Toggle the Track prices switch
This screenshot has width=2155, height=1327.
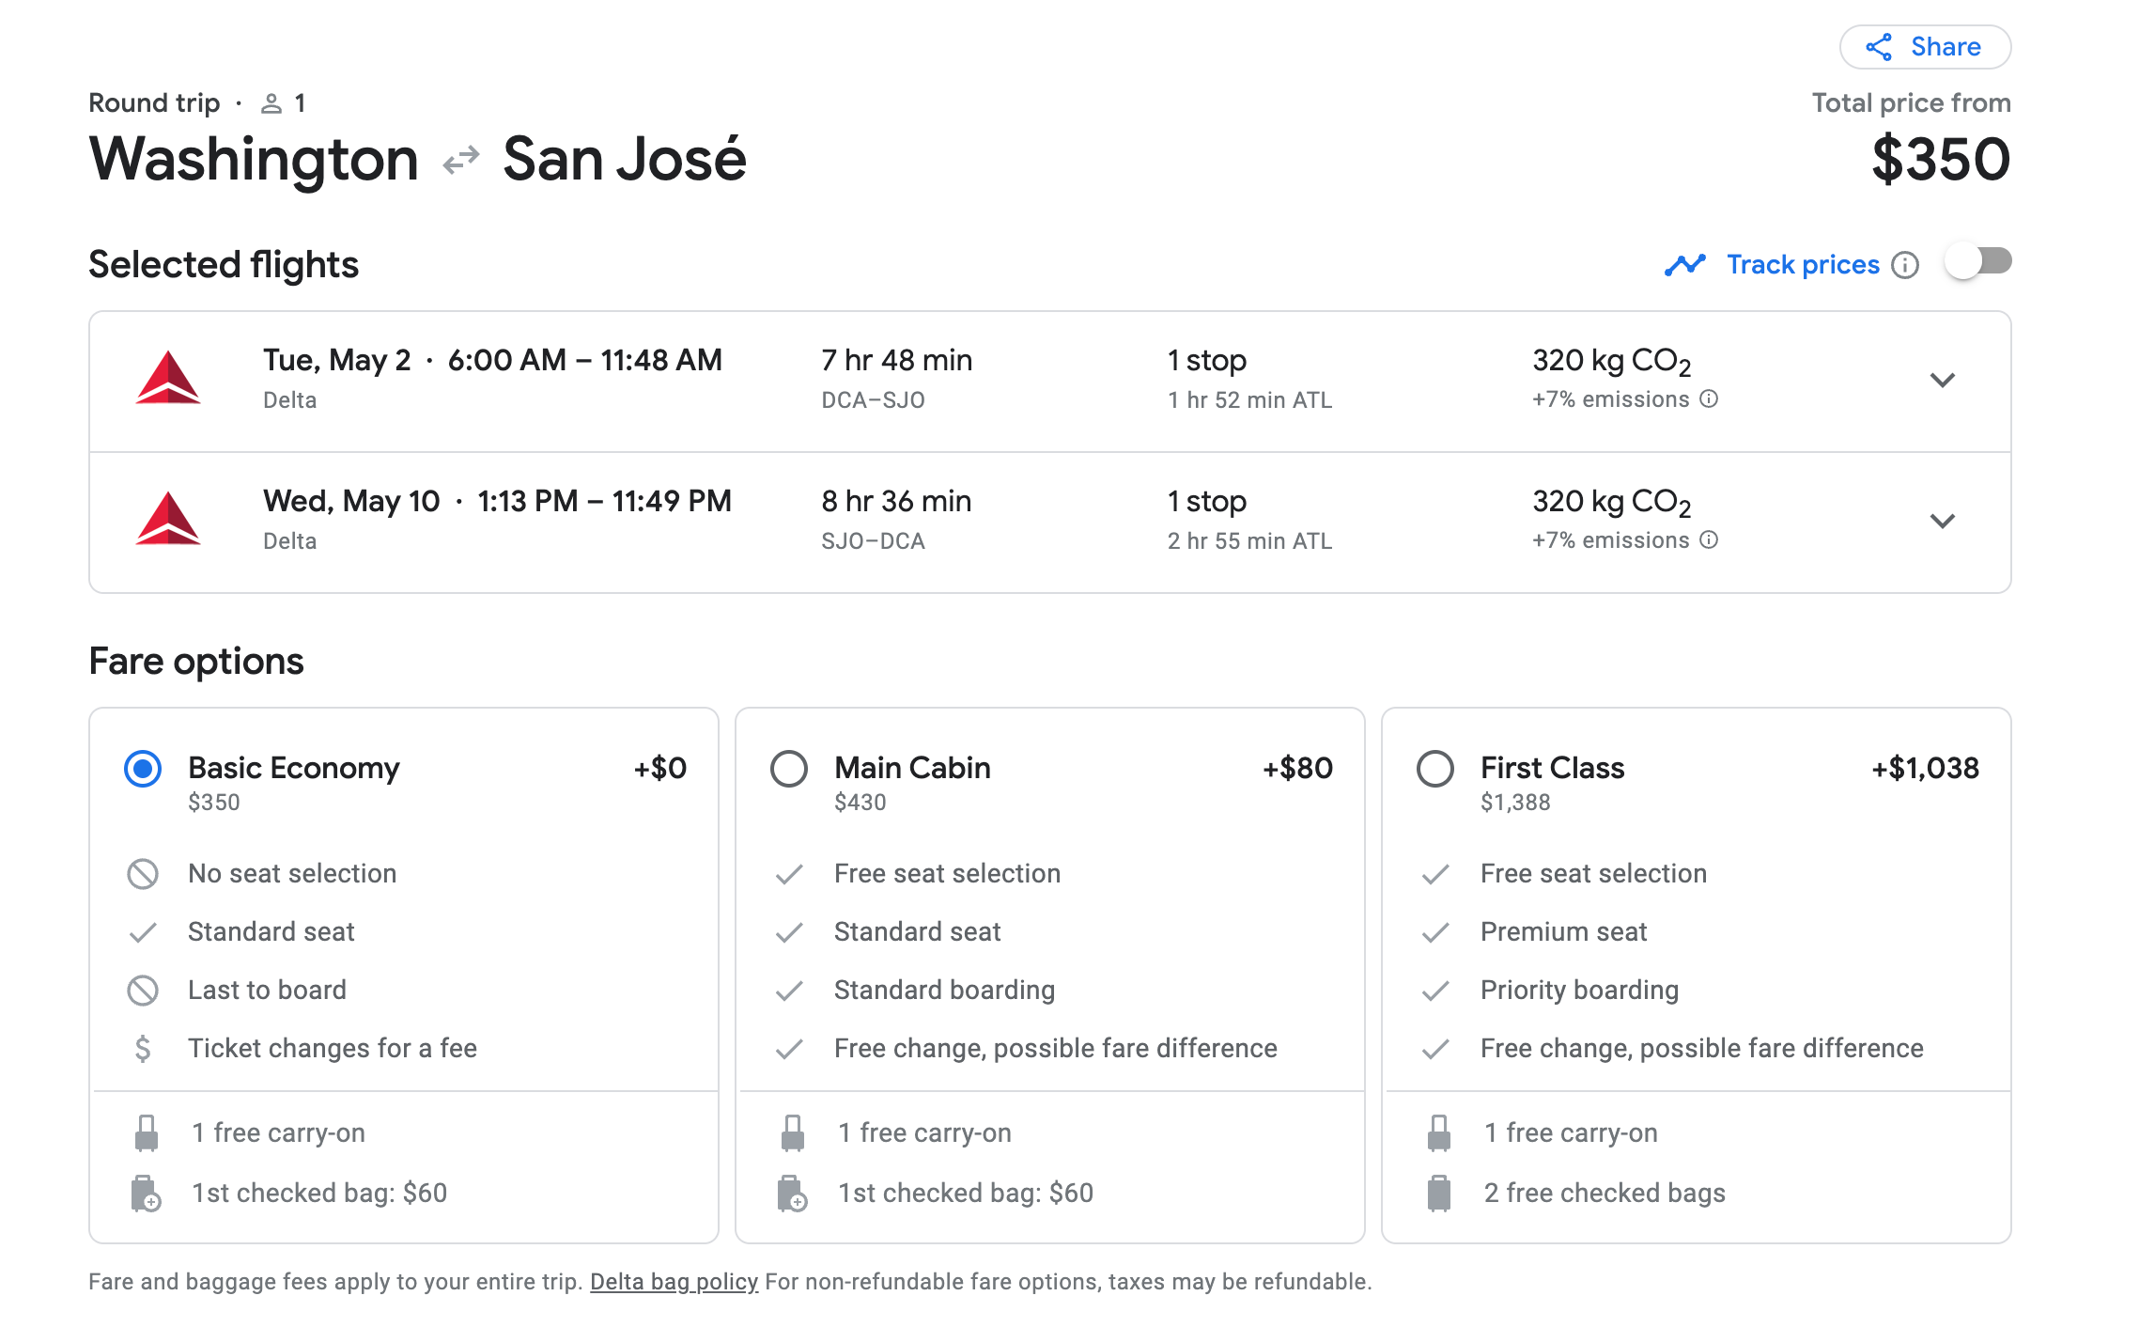(1977, 262)
